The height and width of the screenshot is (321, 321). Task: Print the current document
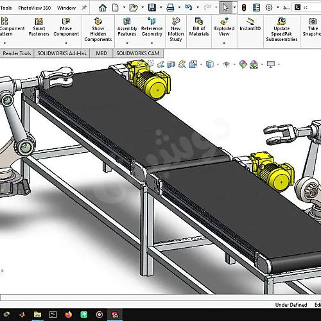tap(170, 8)
